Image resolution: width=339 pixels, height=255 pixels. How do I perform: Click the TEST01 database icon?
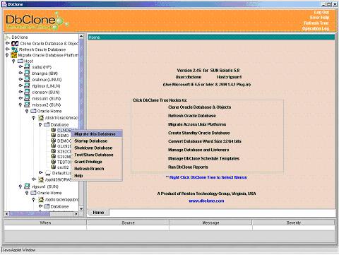[x=54, y=162]
